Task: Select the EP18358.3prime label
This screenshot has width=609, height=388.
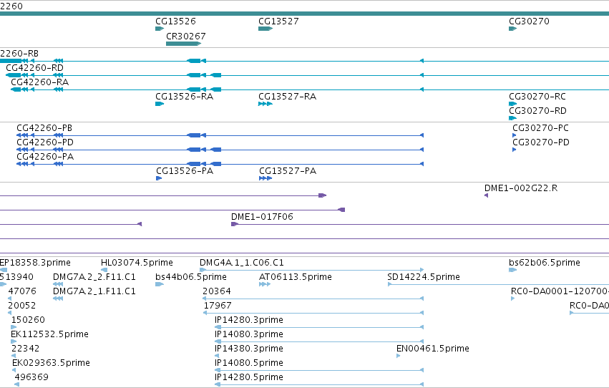Action: coord(35,263)
